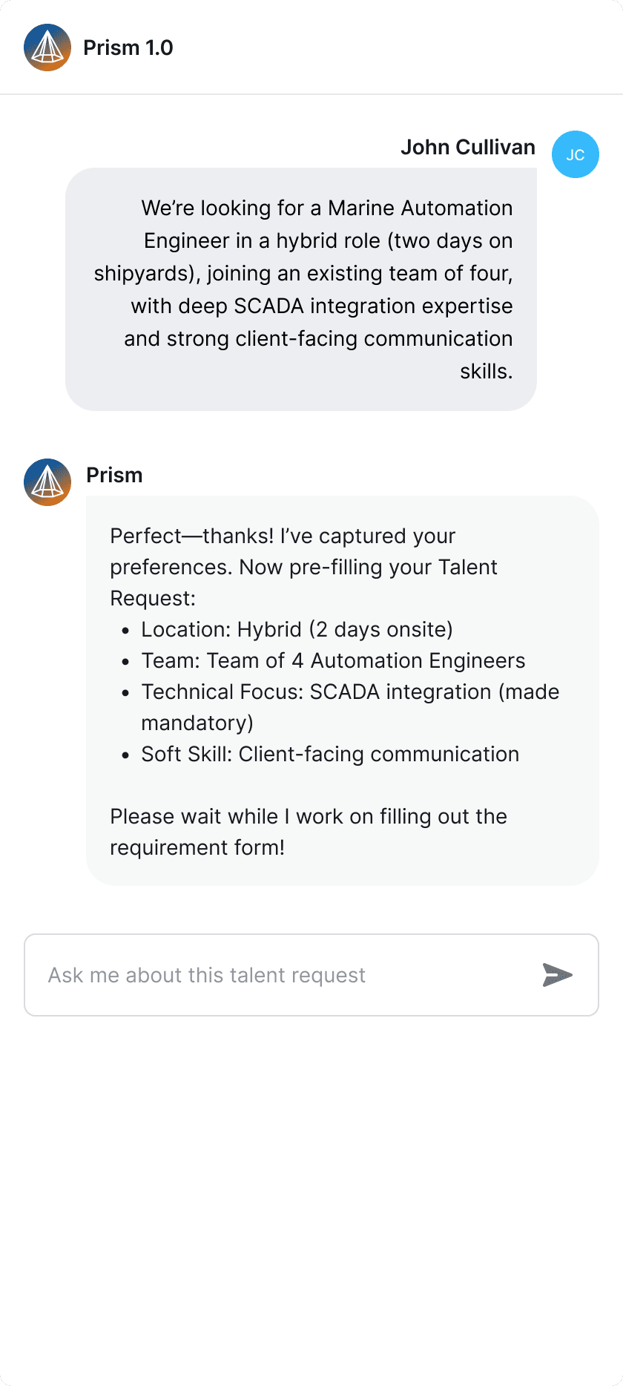Select the 'Location: Hybrid (2 days onsite)' bullet

click(x=297, y=629)
